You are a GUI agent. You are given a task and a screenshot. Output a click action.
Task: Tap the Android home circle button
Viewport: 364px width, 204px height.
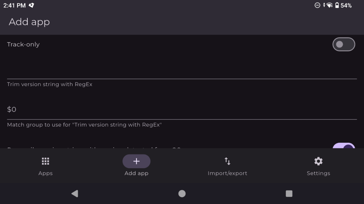(182, 193)
